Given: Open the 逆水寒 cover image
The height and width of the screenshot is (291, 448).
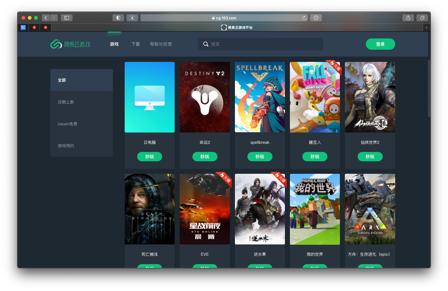Looking at the screenshot, I should point(260,209).
